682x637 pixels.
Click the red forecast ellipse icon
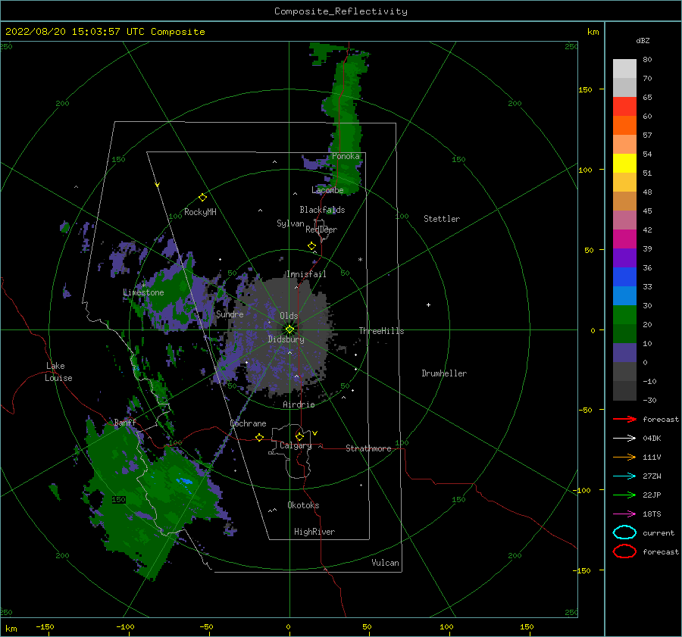click(624, 551)
